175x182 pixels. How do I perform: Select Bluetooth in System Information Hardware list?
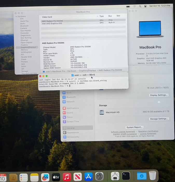tap(24, 26)
